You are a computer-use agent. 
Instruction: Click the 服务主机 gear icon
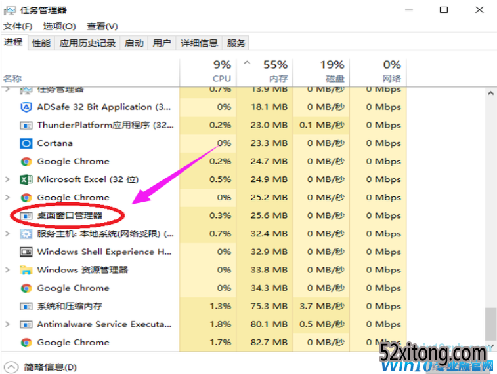(26, 234)
